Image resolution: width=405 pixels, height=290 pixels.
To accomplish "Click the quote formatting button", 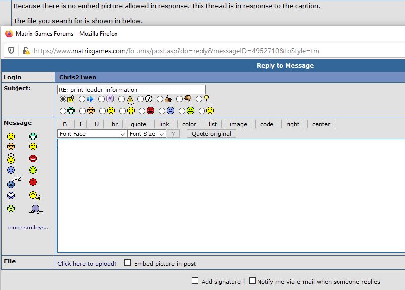I will pos(138,124).
